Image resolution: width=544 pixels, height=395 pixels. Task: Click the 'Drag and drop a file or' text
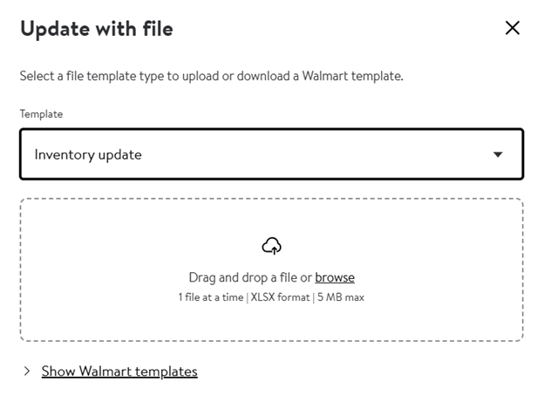[x=250, y=277]
